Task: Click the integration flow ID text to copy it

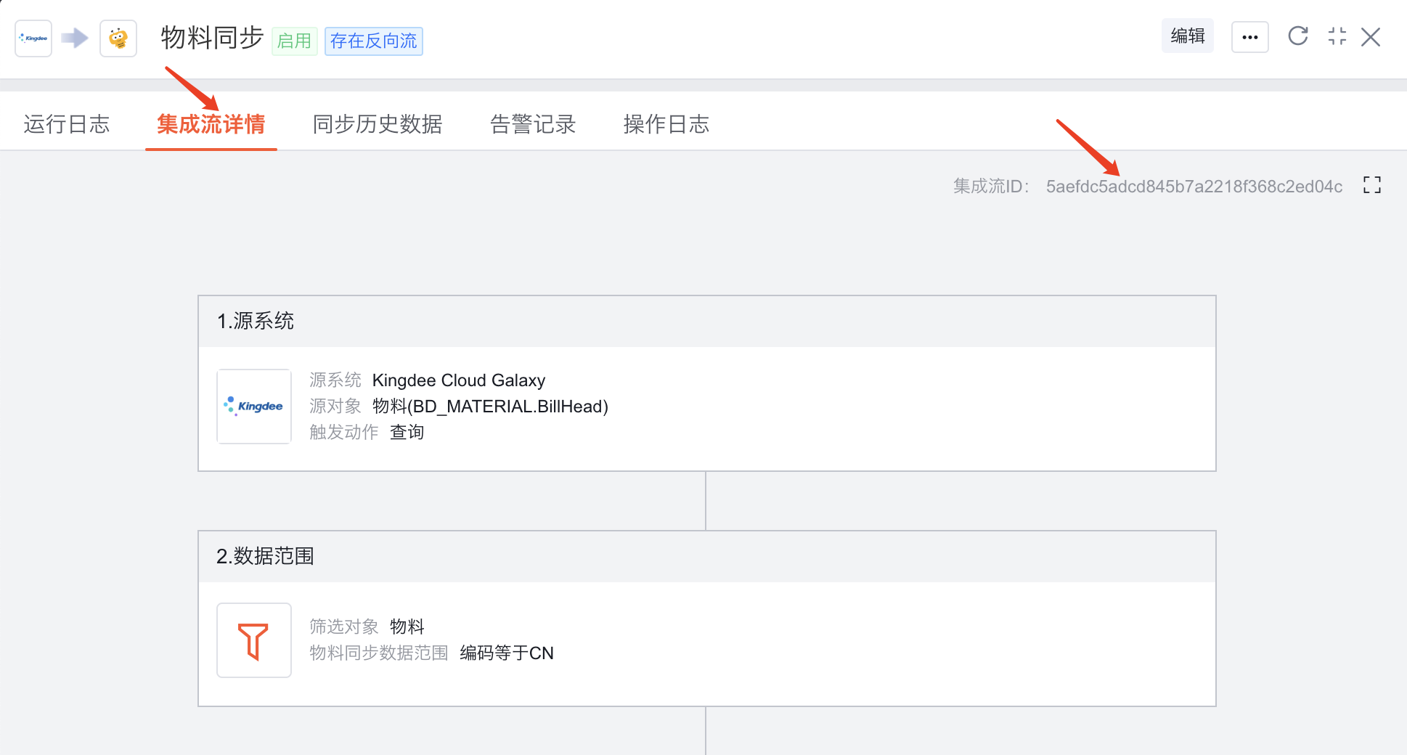Action: (x=1194, y=186)
